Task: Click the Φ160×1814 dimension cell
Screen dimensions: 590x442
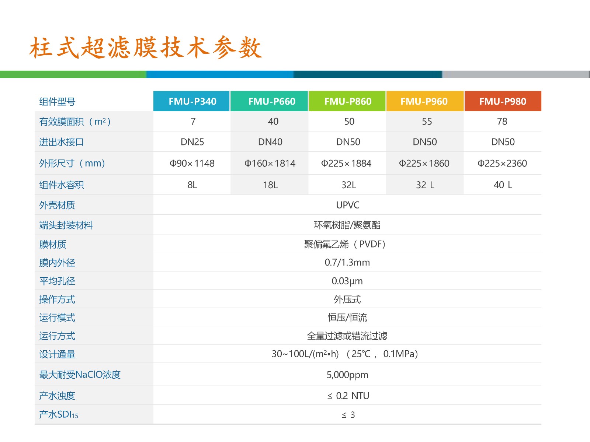Action: (x=270, y=163)
